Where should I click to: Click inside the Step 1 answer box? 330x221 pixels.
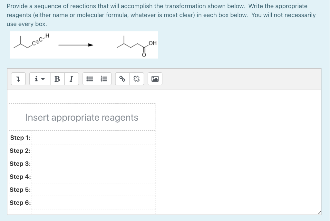point(93,137)
